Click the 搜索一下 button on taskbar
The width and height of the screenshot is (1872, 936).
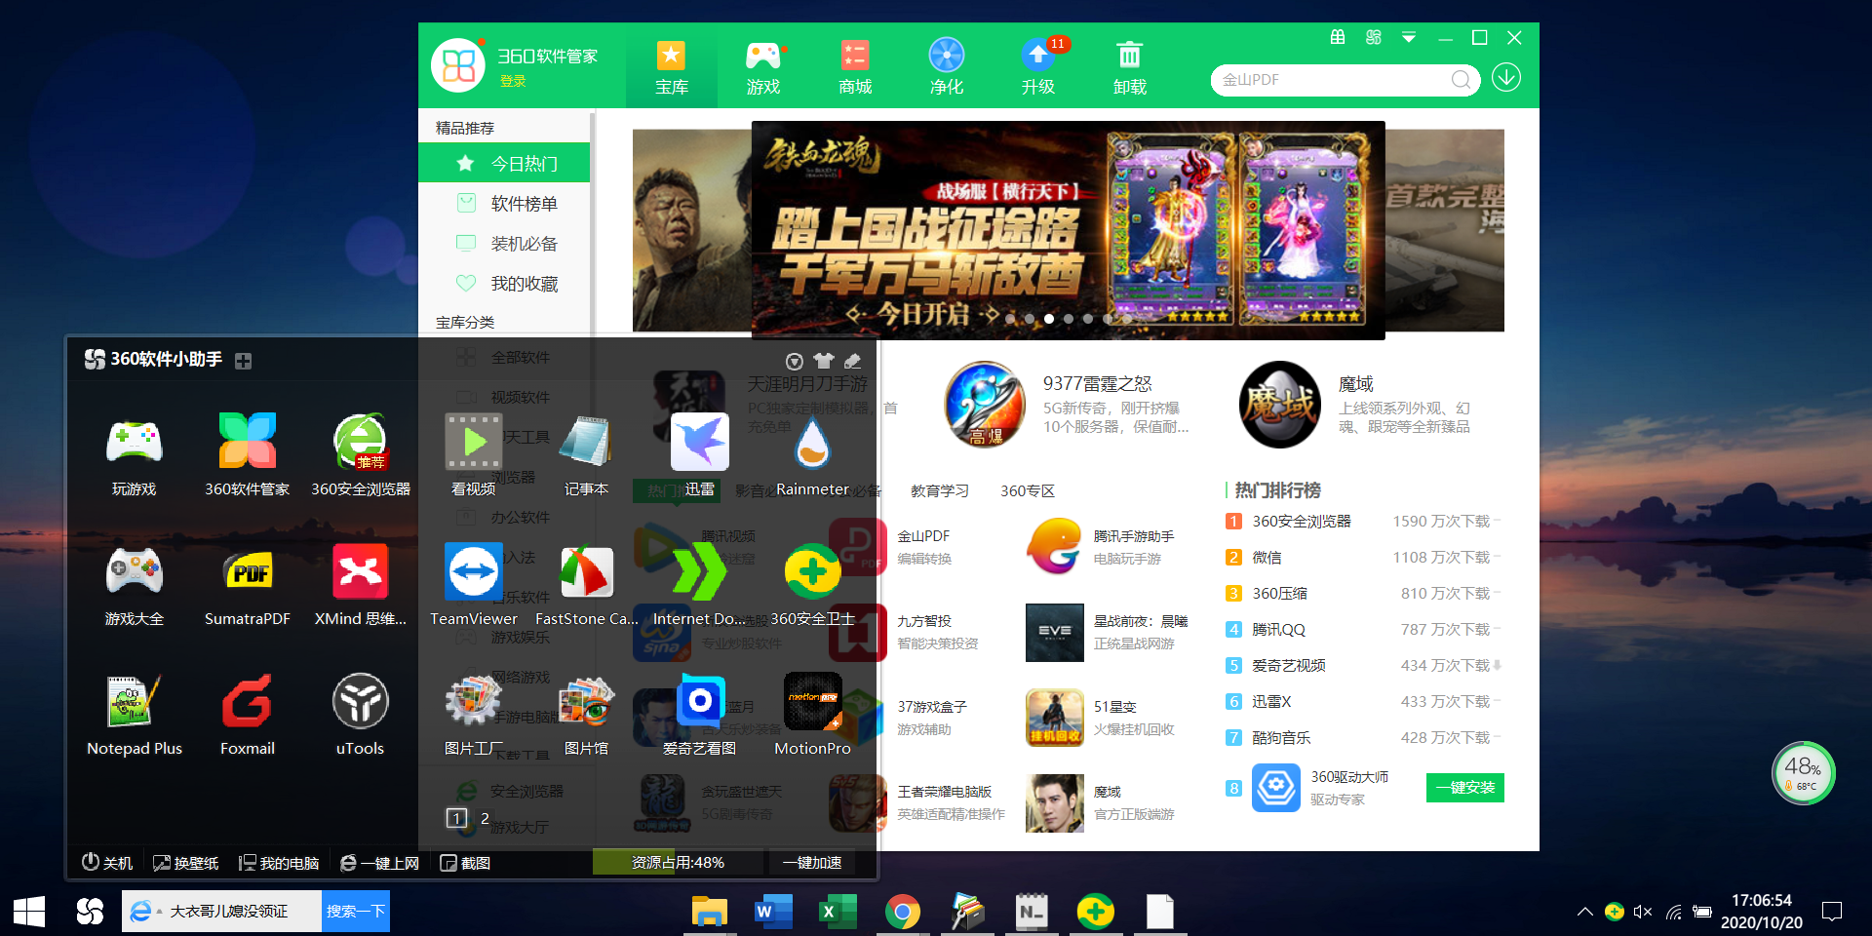tap(356, 911)
